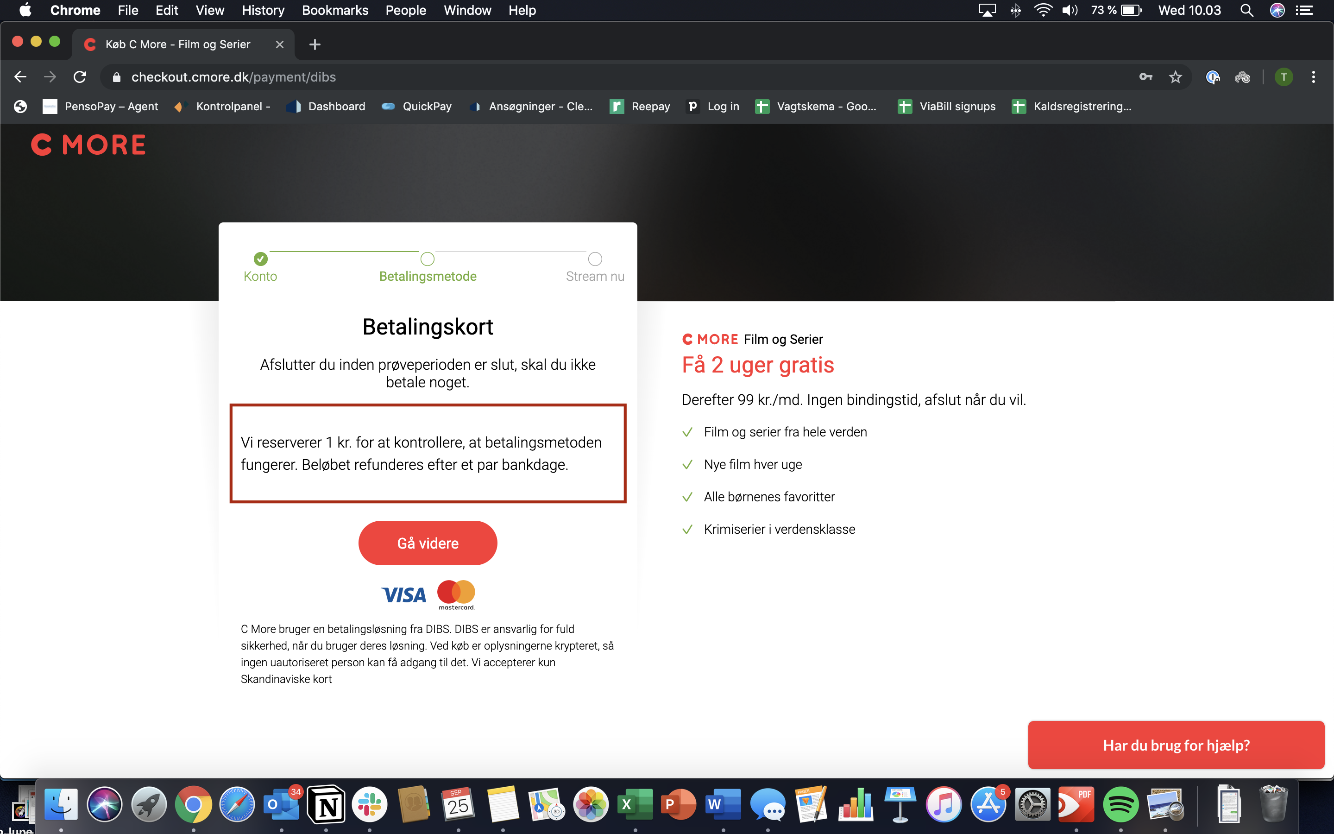Select the Stream nu step indicator

coord(593,258)
